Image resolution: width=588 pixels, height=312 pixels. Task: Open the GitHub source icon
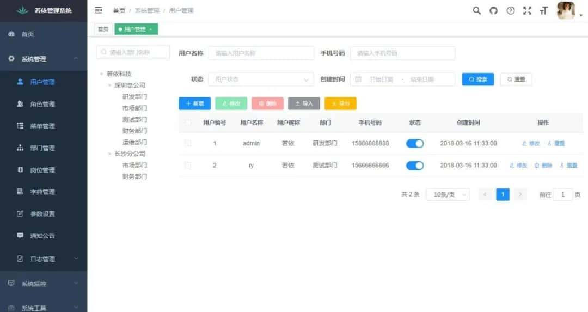(493, 10)
